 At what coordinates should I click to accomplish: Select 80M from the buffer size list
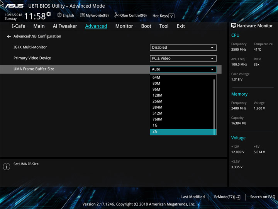182,83
